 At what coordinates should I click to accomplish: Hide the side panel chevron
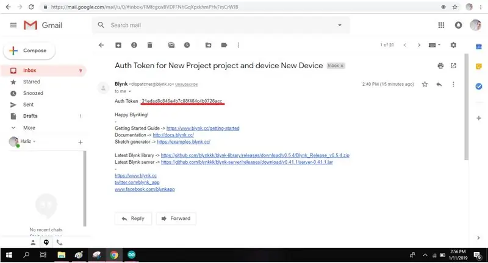[478, 238]
